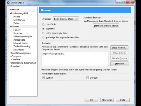141x106 pixels.
Task: Open the Inhalte settings page
Action: pos(17,16)
